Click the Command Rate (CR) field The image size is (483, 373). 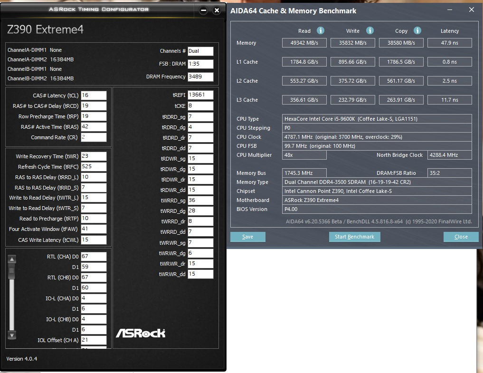[x=94, y=137]
